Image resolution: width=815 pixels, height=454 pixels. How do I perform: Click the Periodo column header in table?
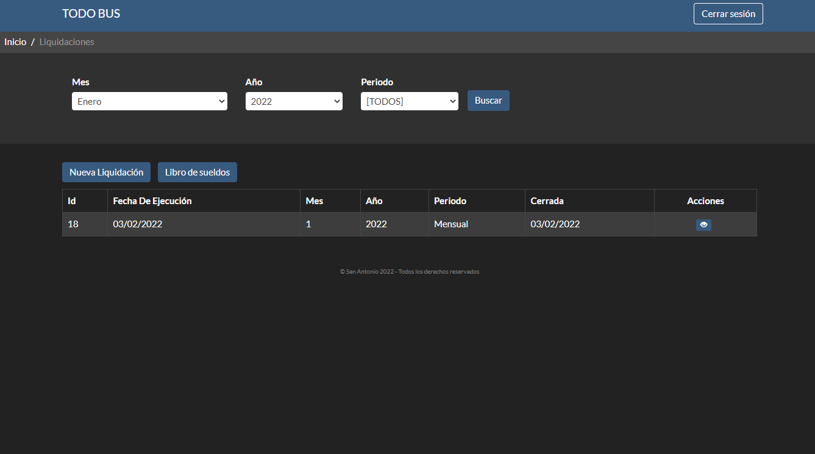click(450, 201)
